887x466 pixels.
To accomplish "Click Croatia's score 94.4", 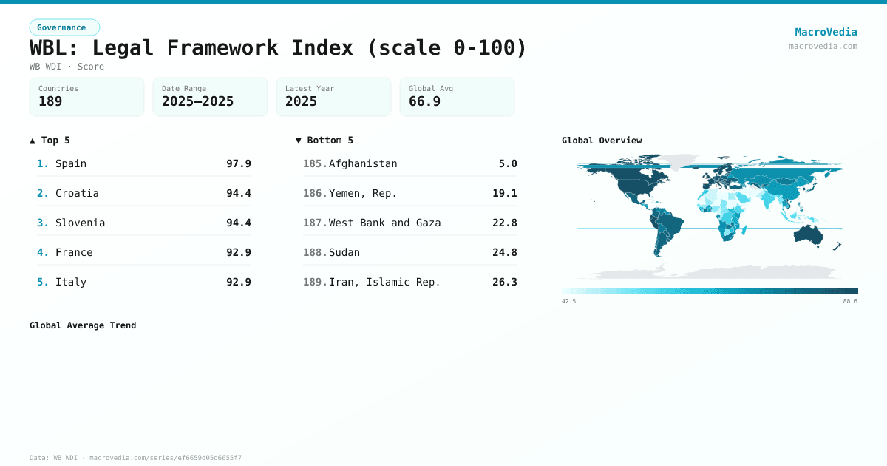I will point(239,193).
